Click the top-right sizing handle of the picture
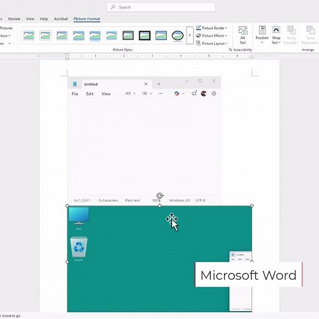 [x=252, y=206]
